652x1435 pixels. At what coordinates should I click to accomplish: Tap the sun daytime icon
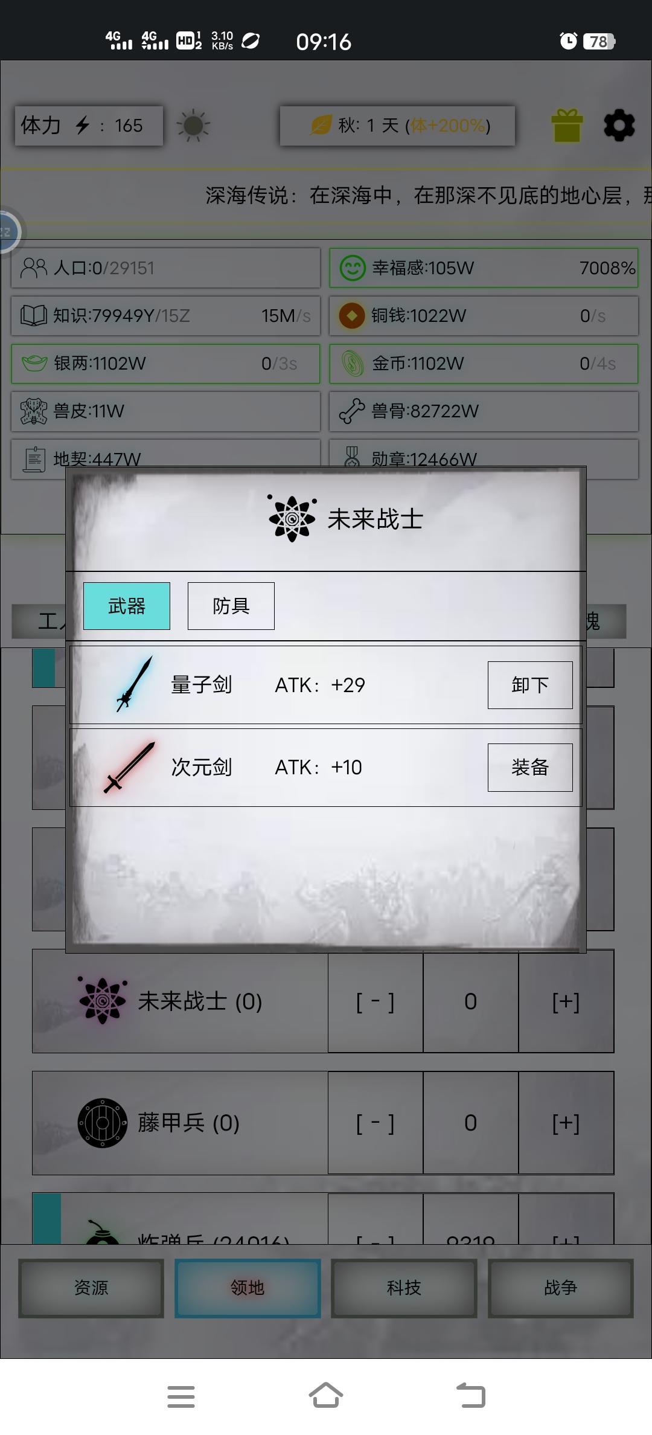(193, 126)
